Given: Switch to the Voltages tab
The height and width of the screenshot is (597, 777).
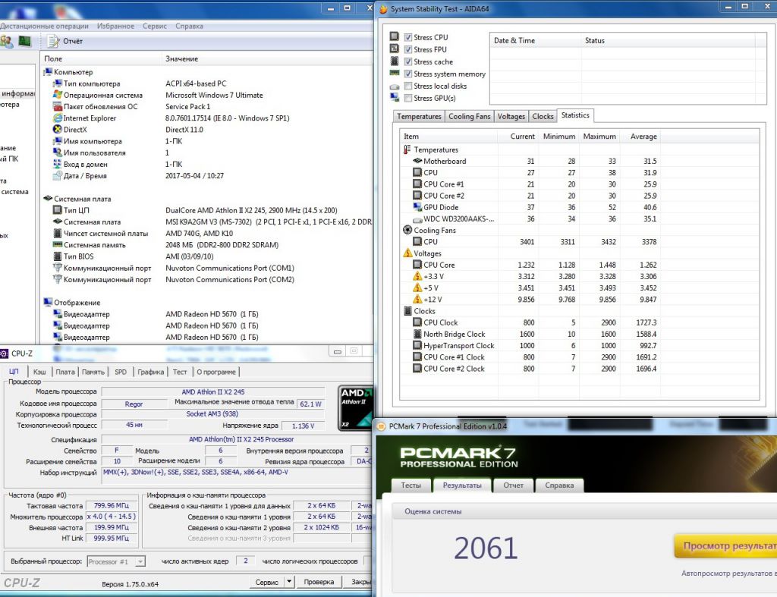Looking at the screenshot, I should point(511,116).
